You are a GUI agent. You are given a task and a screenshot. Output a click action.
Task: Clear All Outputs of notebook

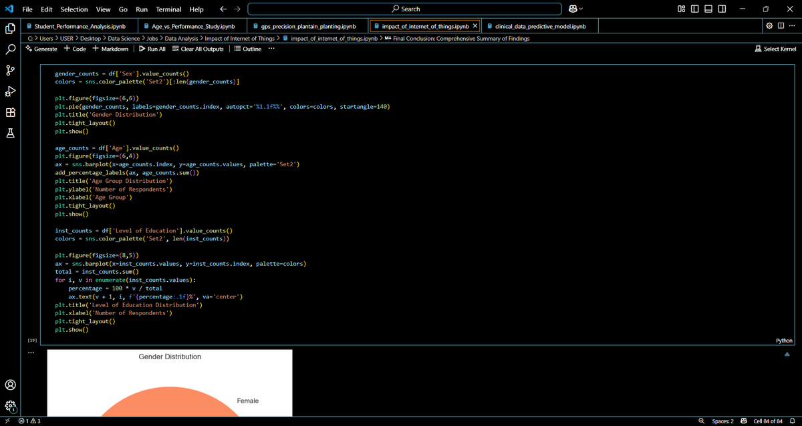(198, 49)
